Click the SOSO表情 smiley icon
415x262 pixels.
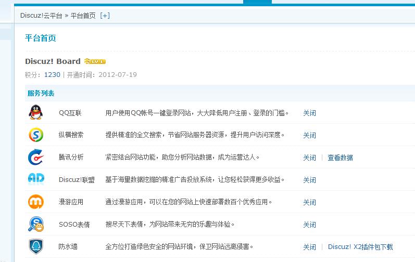(36, 224)
